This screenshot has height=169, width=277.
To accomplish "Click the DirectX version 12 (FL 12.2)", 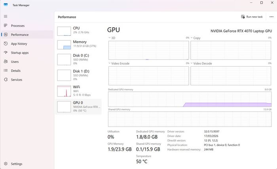I will tap(211, 140).
